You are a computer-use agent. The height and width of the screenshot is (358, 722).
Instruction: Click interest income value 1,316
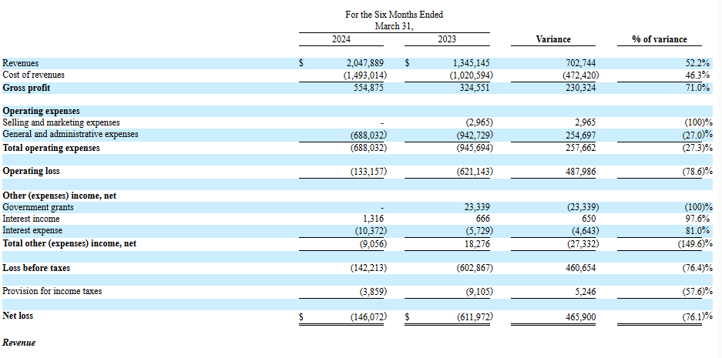pyautogui.click(x=374, y=219)
